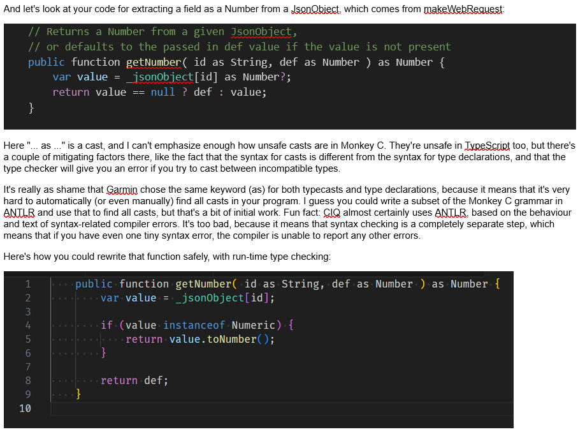Click the closing brace on line 9

[x=78, y=394]
